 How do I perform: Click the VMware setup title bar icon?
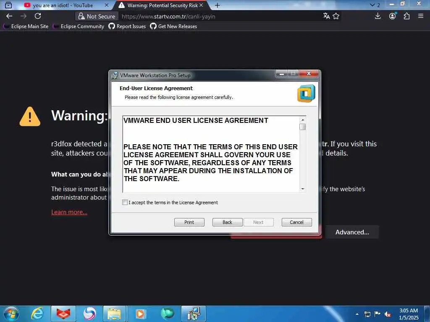(x=115, y=75)
